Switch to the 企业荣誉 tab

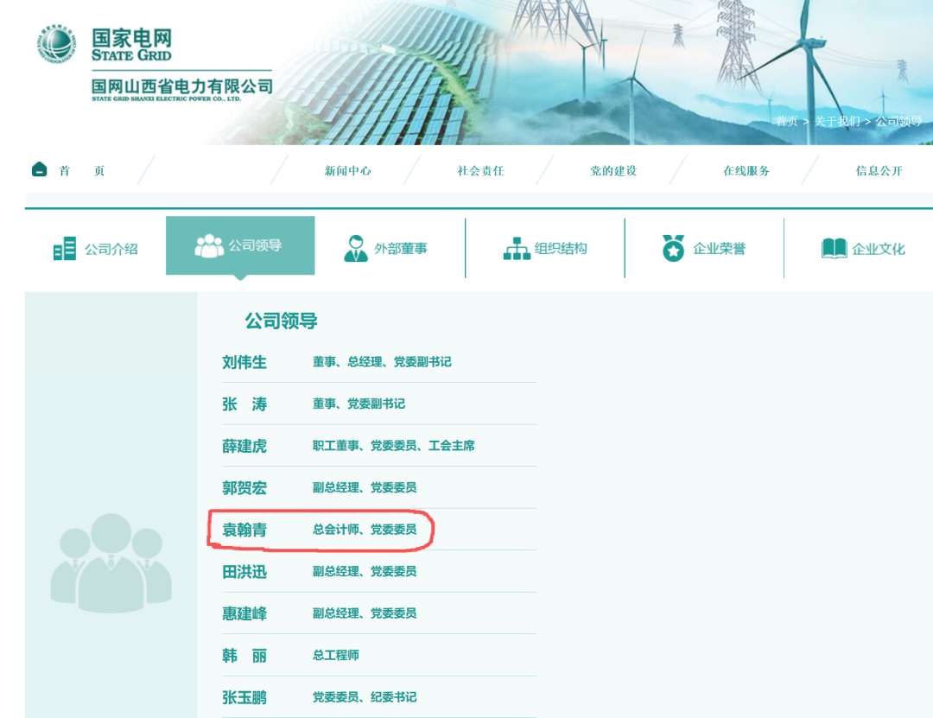pos(704,249)
